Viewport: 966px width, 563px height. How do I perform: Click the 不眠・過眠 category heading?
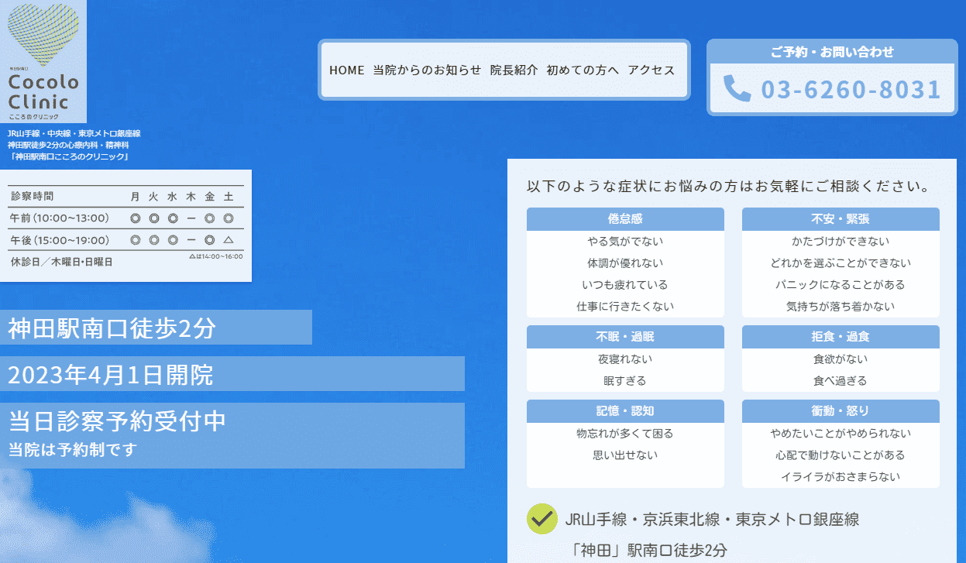625,337
